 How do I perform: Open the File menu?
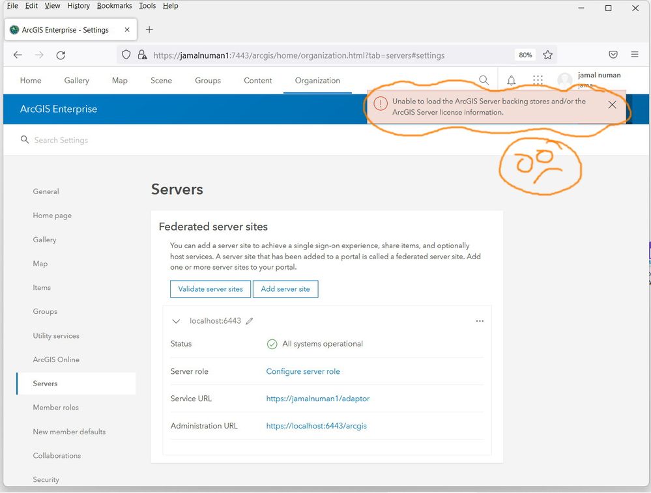12,6
